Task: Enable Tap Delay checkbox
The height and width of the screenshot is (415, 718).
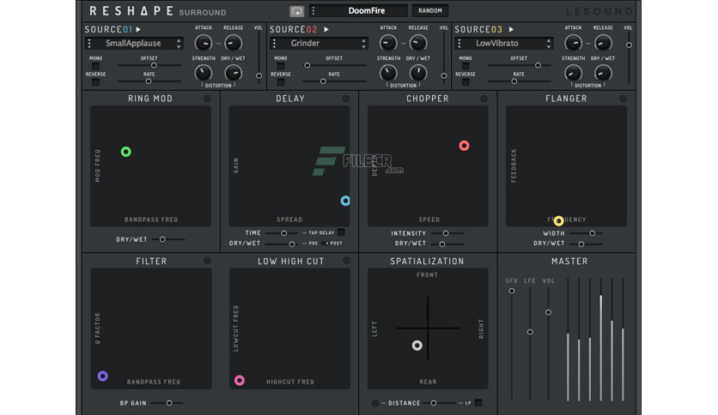Action: pyautogui.click(x=341, y=232)
